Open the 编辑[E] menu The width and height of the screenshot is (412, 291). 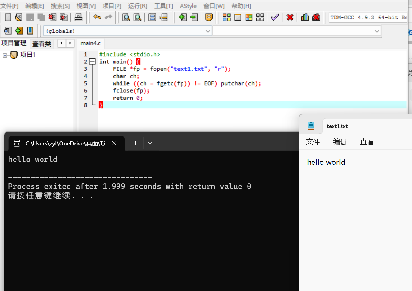click(x=35, y=6)
